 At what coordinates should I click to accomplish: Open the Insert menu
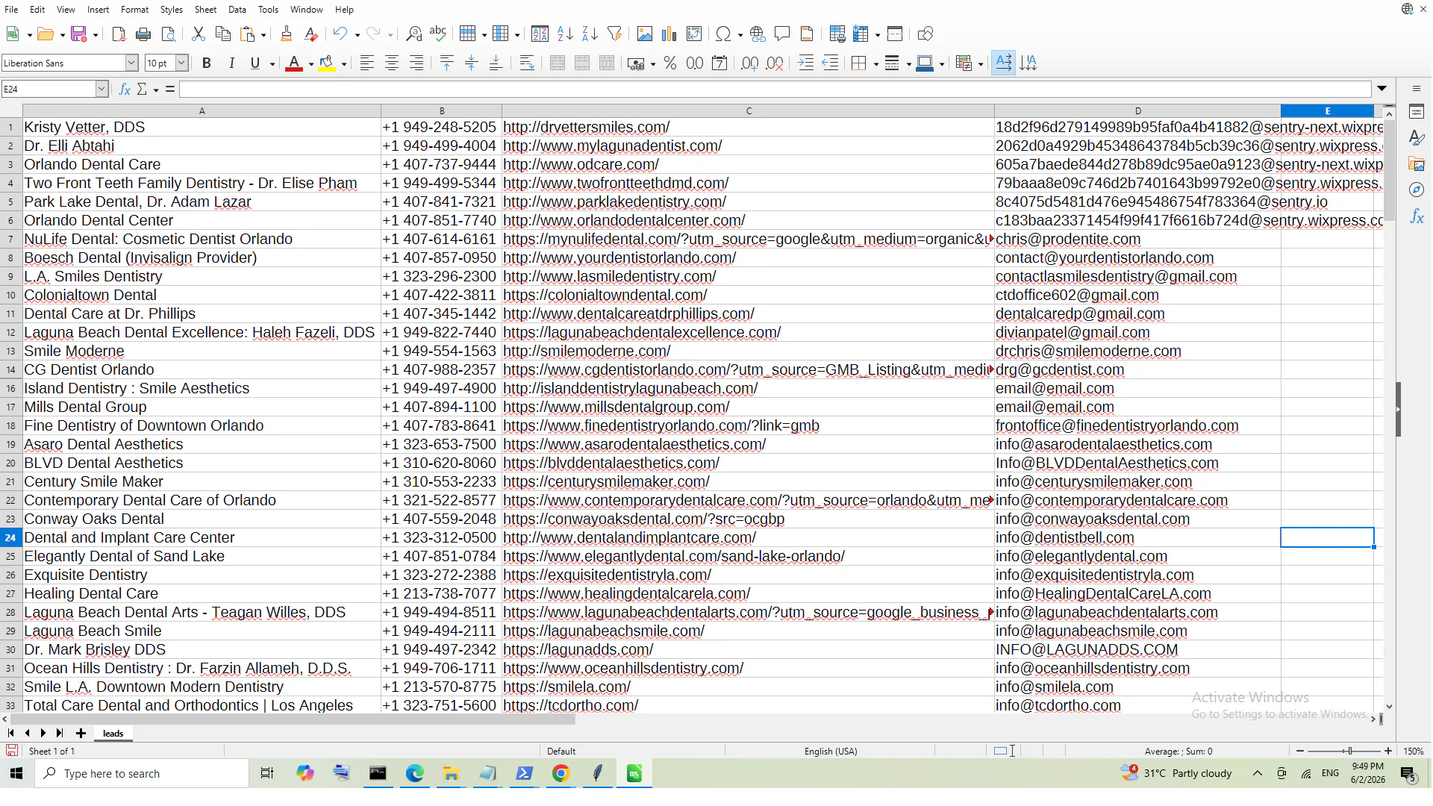[x=98, y=10]
